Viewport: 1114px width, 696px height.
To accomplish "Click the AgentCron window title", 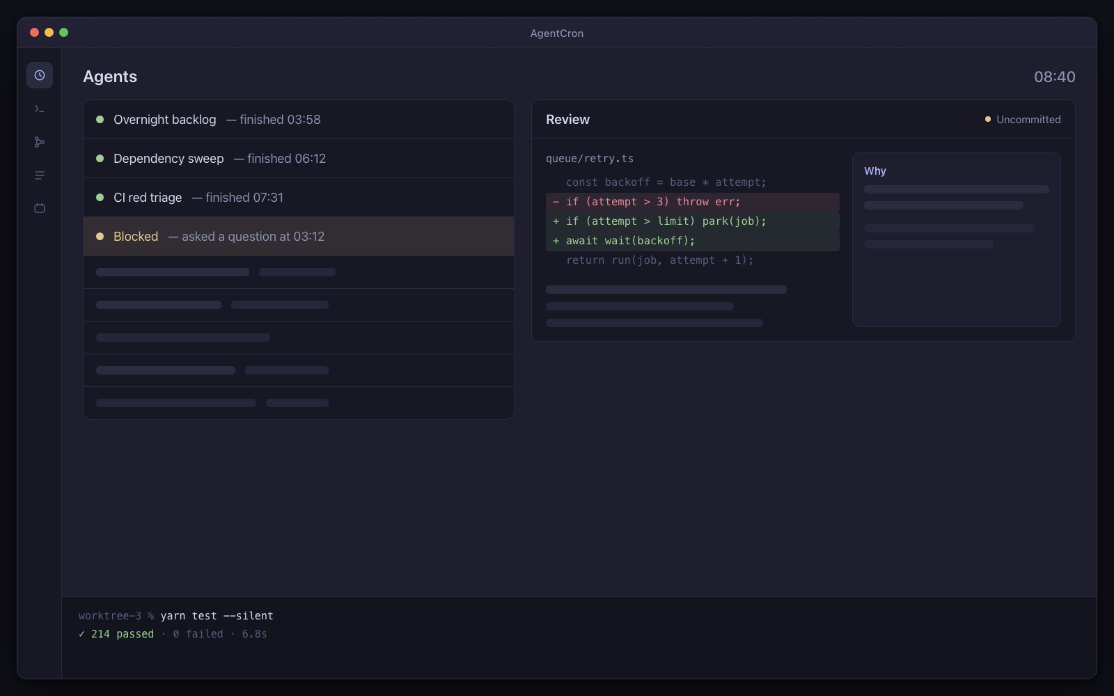I will point(557,33).
